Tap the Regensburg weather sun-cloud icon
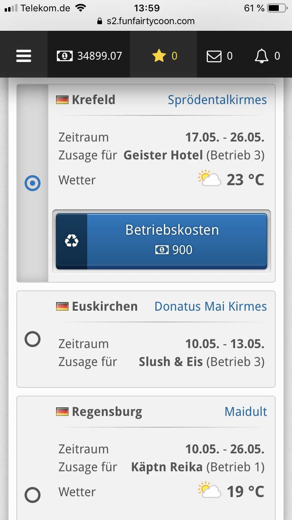The image size is (292, 520). 209,490
